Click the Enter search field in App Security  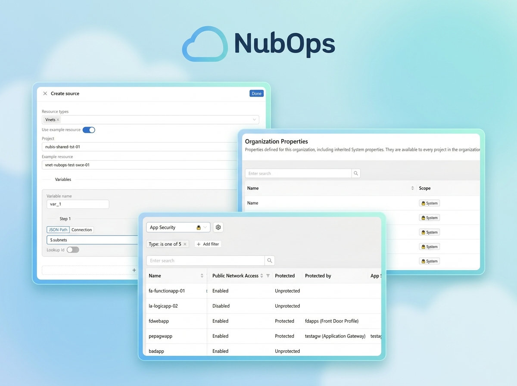pyautogui.click(x=206, y=261)
